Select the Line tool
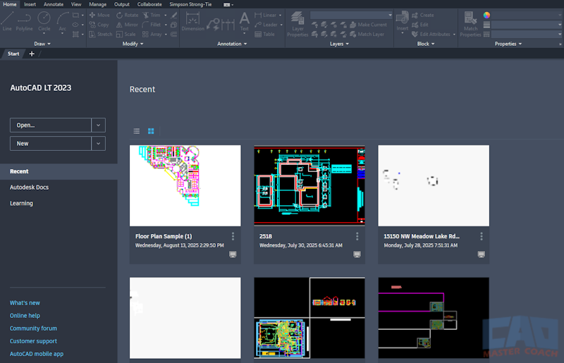This screenshot has width=564, height=363. (7, 21)
